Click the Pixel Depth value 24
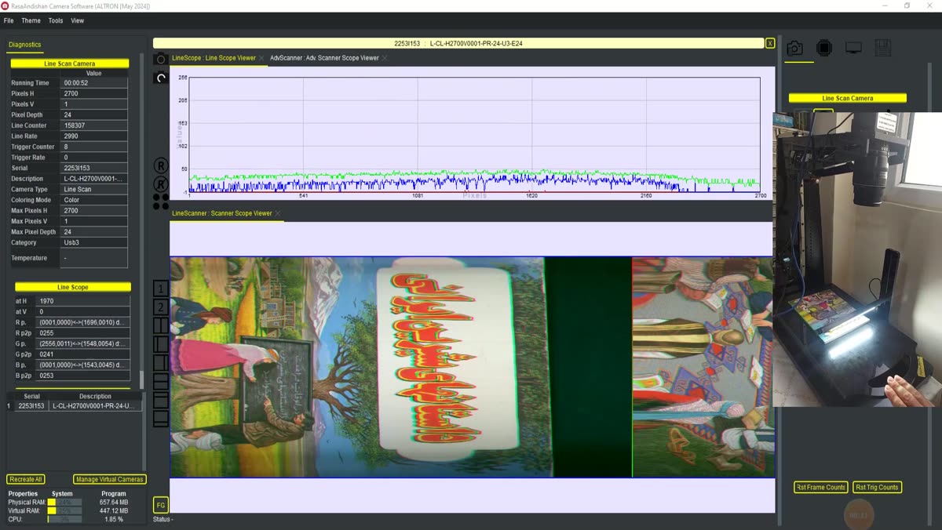 click(93, 114)
